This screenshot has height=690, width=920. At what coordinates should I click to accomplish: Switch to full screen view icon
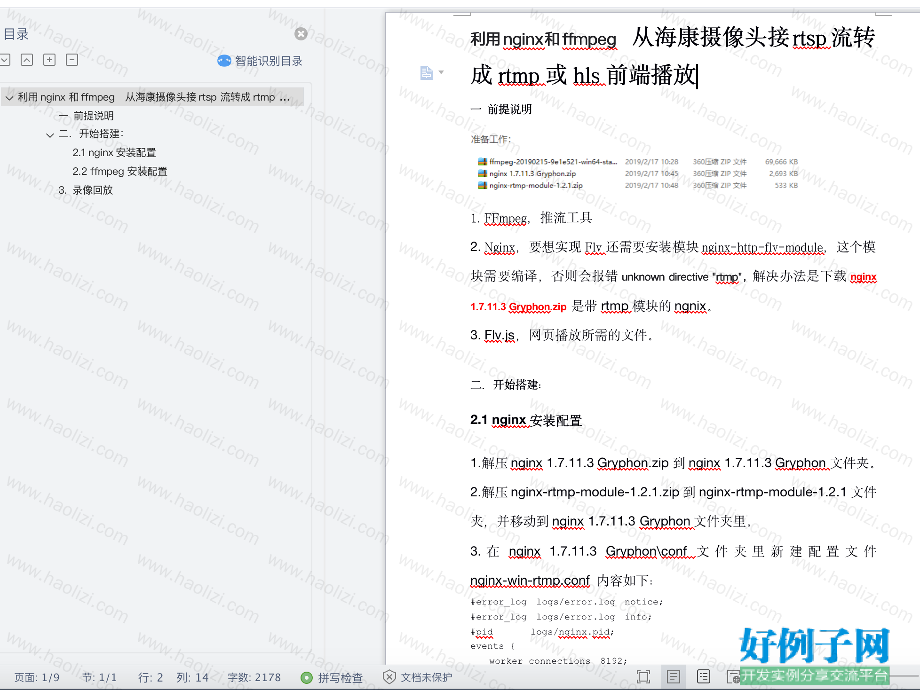(643, 677)
